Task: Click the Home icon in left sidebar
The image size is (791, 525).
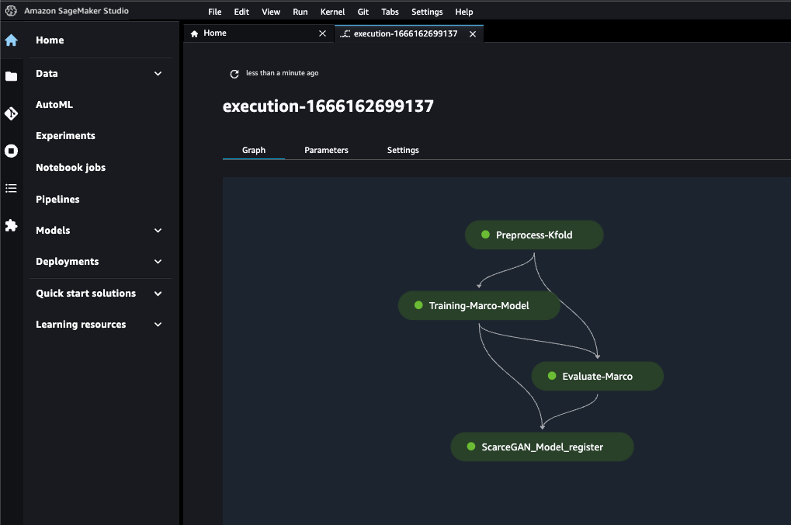Action: pyautogui.click(x=12, y=40)
